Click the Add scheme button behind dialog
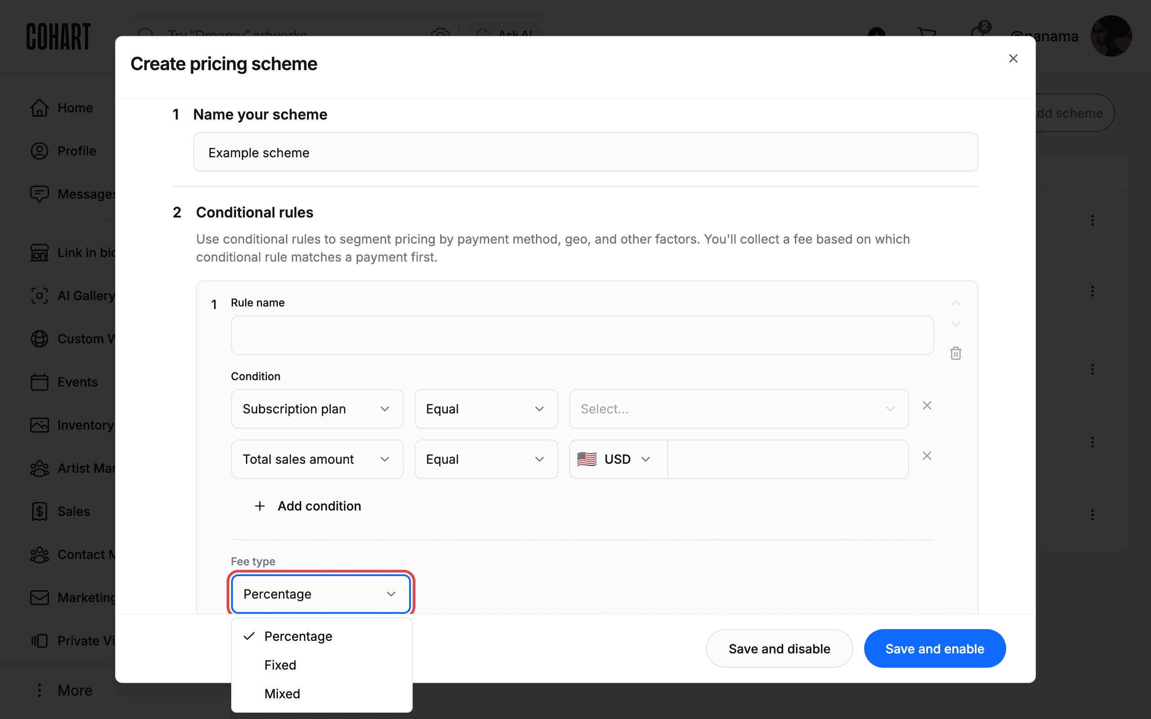 [x=1075, y=113]
